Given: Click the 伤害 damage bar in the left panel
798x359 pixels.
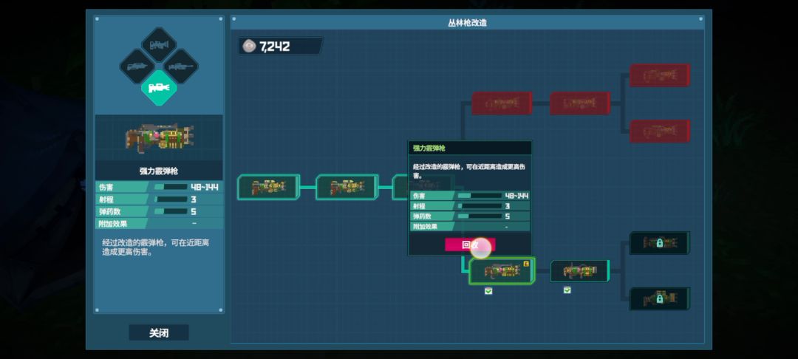Looking at the screenshot, I should click(x=171, y=187).
